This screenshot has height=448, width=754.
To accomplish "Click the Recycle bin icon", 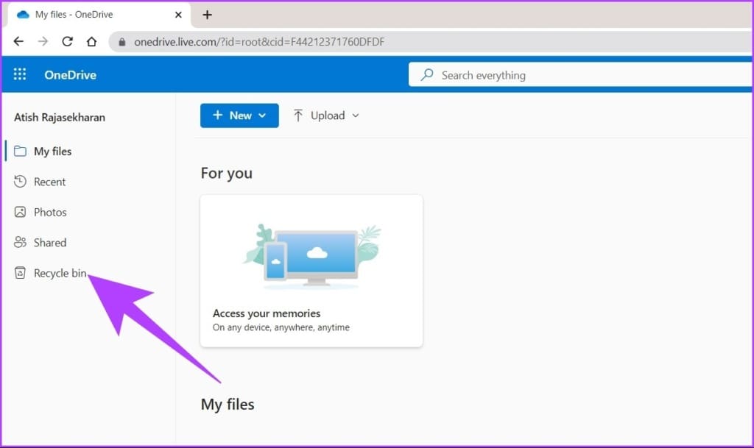I will point(20,273).
